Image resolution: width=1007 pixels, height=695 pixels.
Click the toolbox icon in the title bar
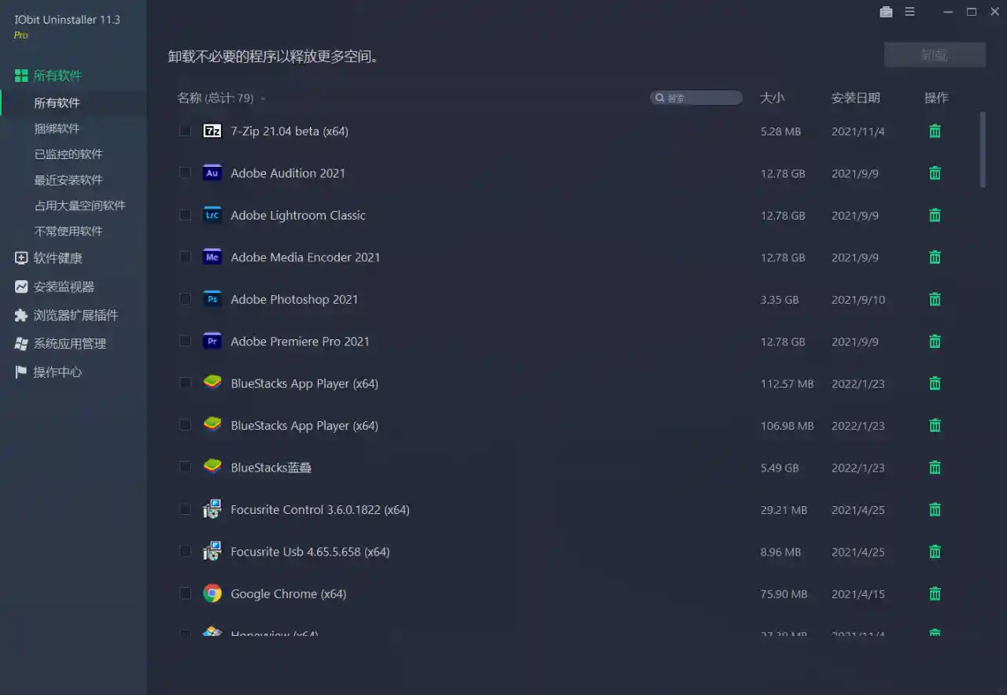tap(885, 12)
